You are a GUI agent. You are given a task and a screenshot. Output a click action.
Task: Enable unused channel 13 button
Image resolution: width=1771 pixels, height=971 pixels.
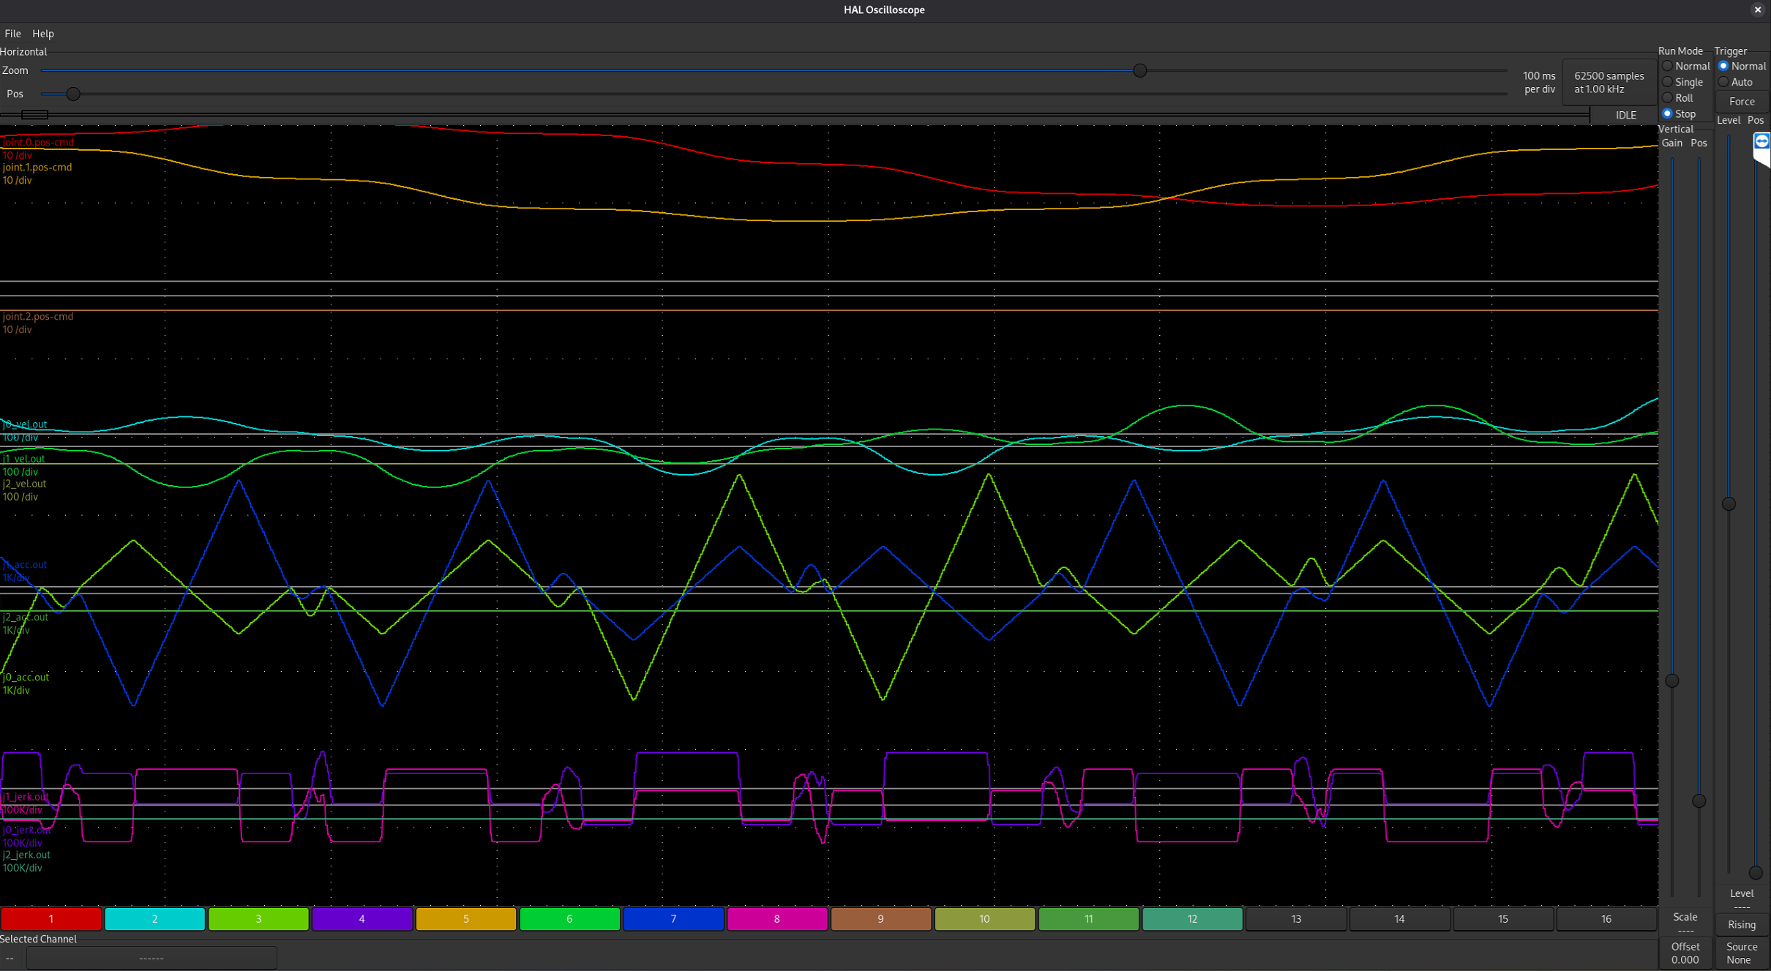click(1295, 918)
